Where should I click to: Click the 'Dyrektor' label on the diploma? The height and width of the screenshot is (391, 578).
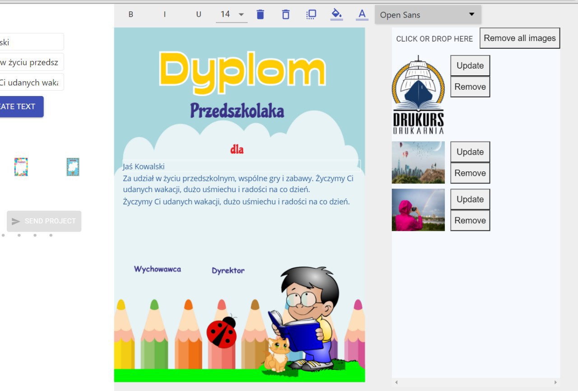(x=228, y=271)
